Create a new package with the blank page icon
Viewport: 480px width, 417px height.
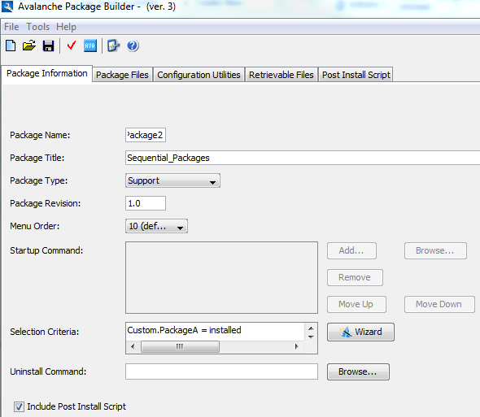pos(11,46)
